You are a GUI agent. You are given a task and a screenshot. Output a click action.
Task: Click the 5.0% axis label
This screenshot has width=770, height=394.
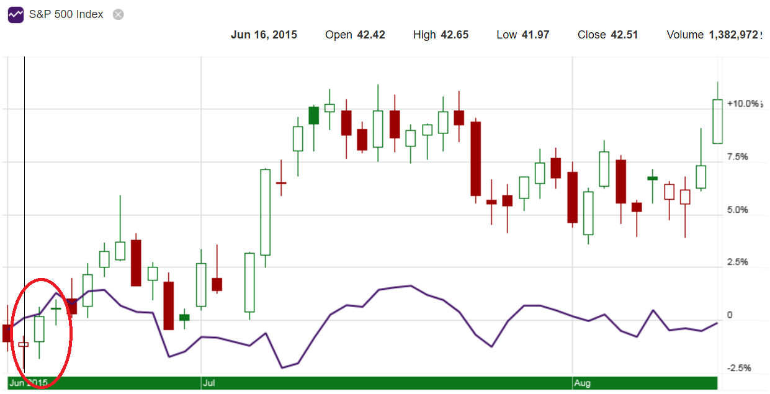point(738,210)
